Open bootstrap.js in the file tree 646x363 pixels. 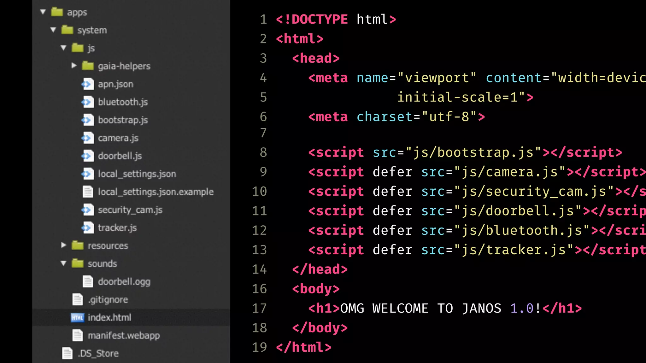click(x=123, y=120)
